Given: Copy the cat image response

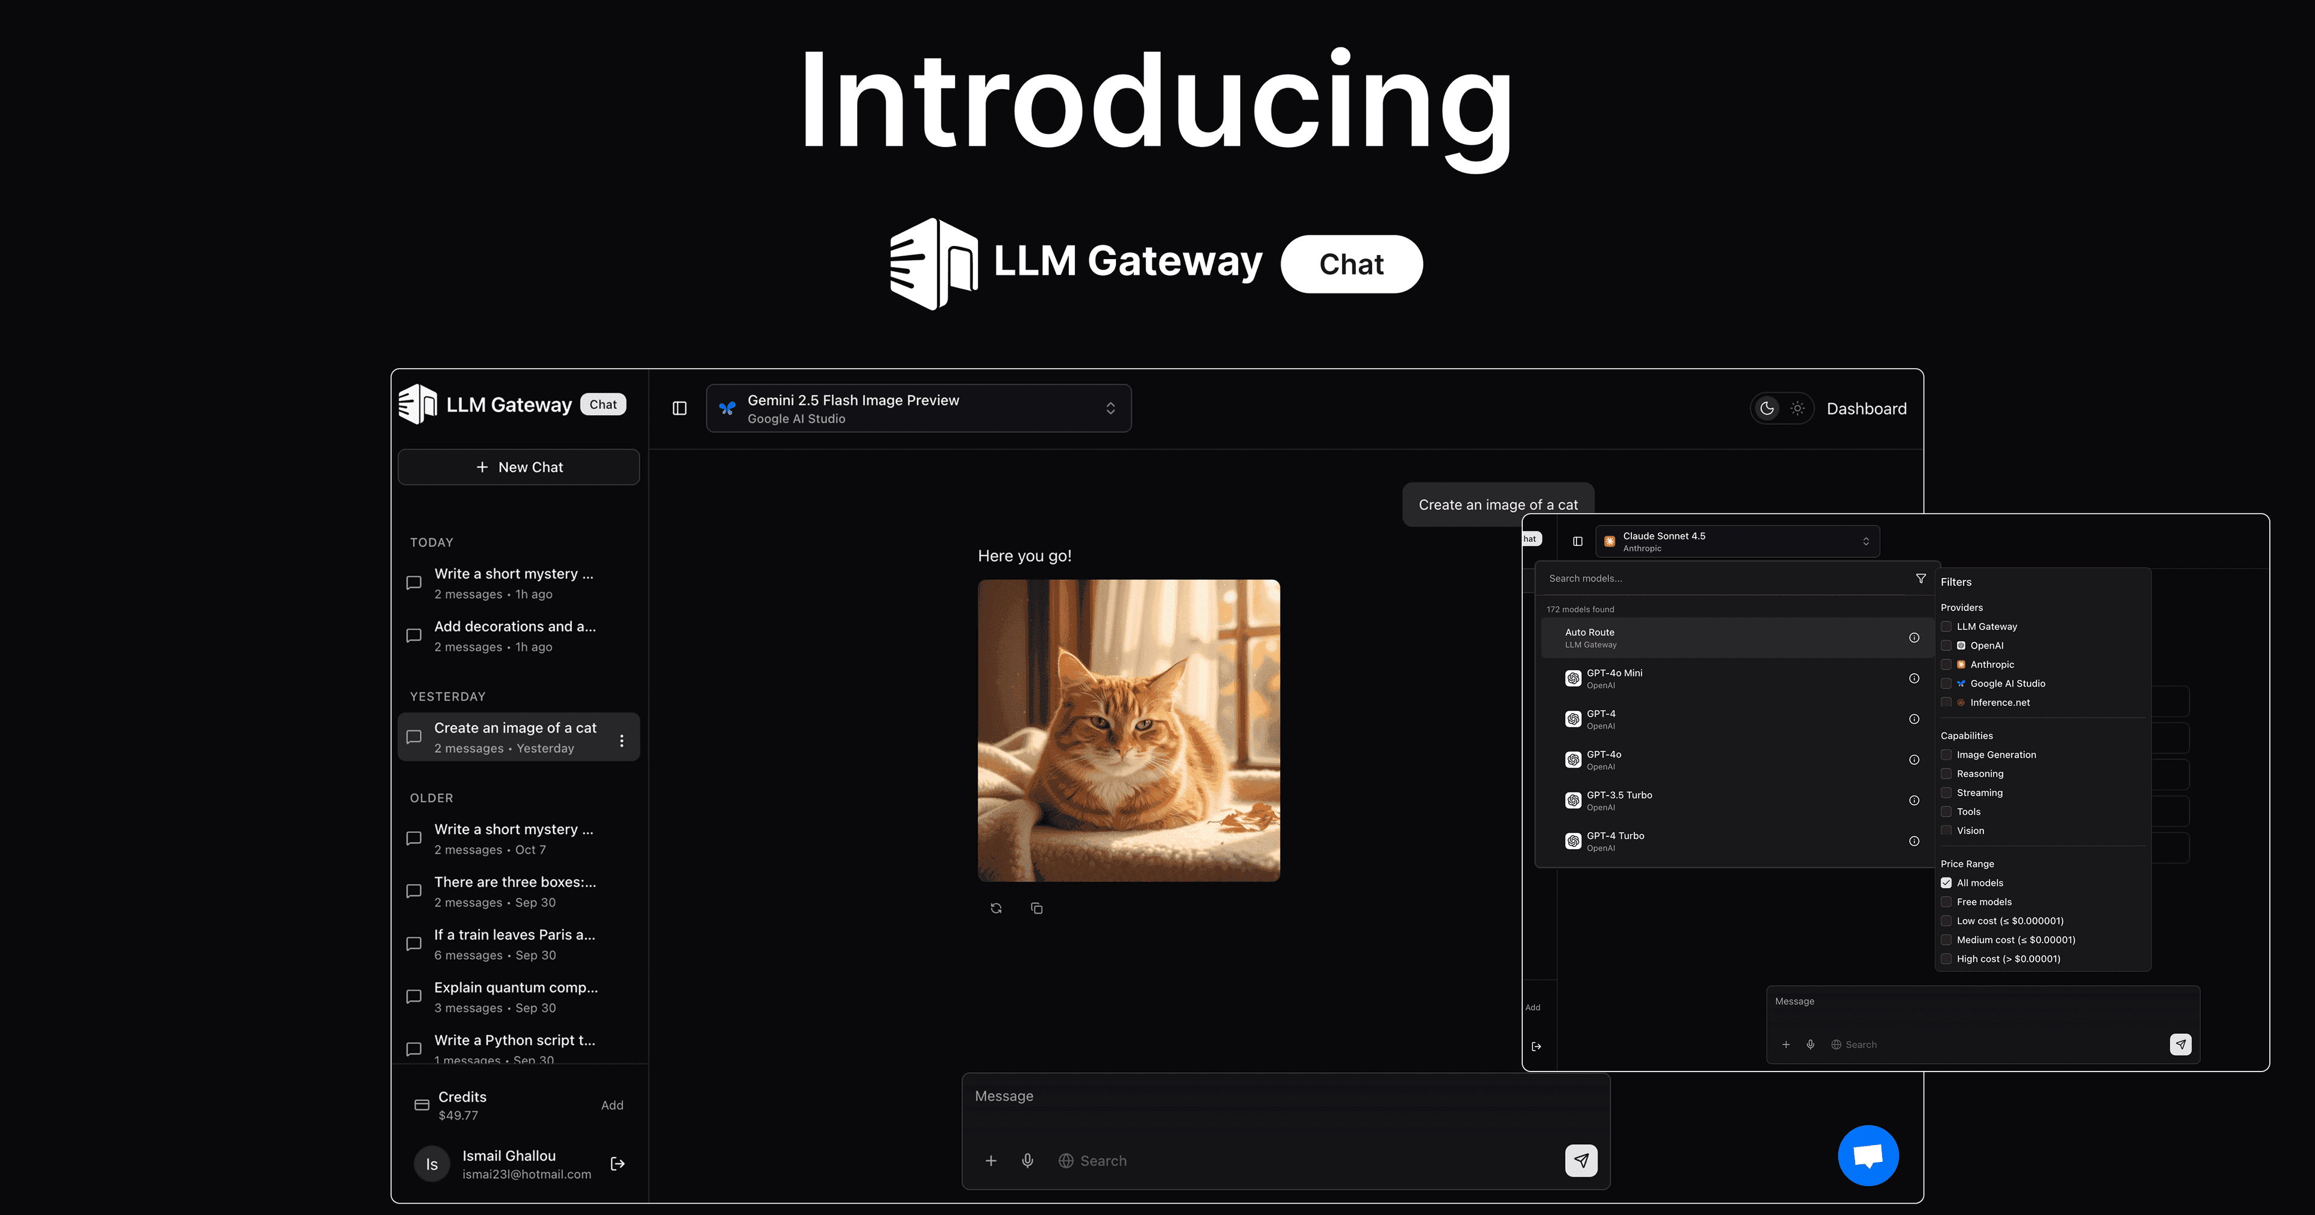Looking at the screenshot, I should pyautogui.click(x=1036, y=908).
